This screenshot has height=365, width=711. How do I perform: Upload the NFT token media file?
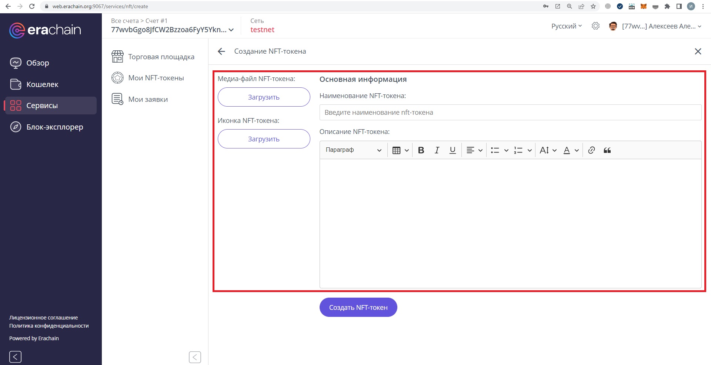[264, 97]
